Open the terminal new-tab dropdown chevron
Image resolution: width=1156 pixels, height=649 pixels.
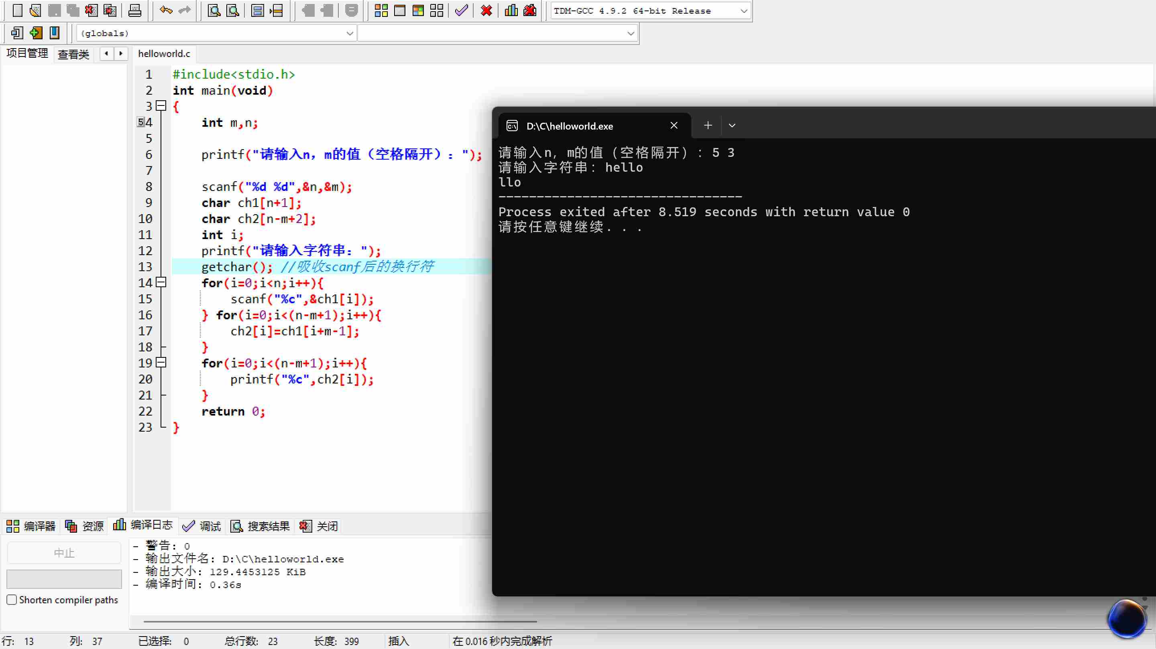coord(732,126)
